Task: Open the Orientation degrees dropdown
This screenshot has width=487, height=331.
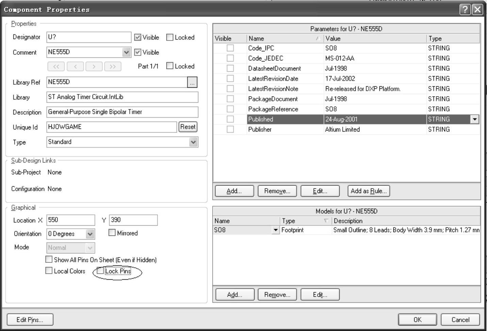Action: click(x=90, y=234)
